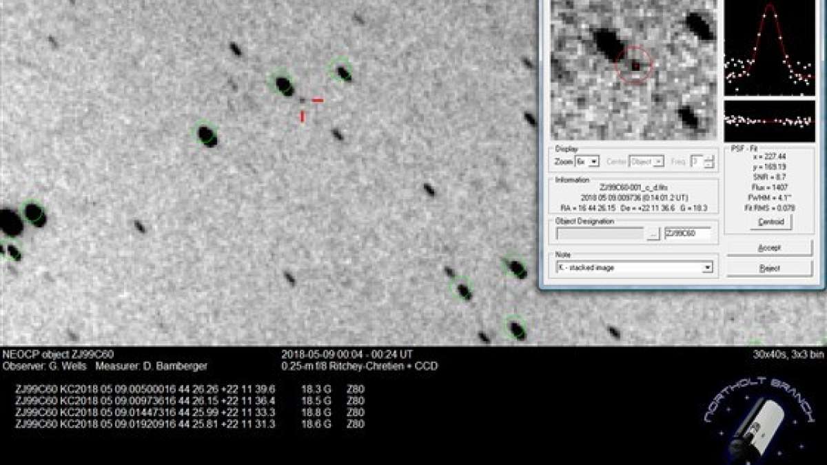Click the PSF profile curve plot
The image size is (827, 465).
click(x=769, y=48)
